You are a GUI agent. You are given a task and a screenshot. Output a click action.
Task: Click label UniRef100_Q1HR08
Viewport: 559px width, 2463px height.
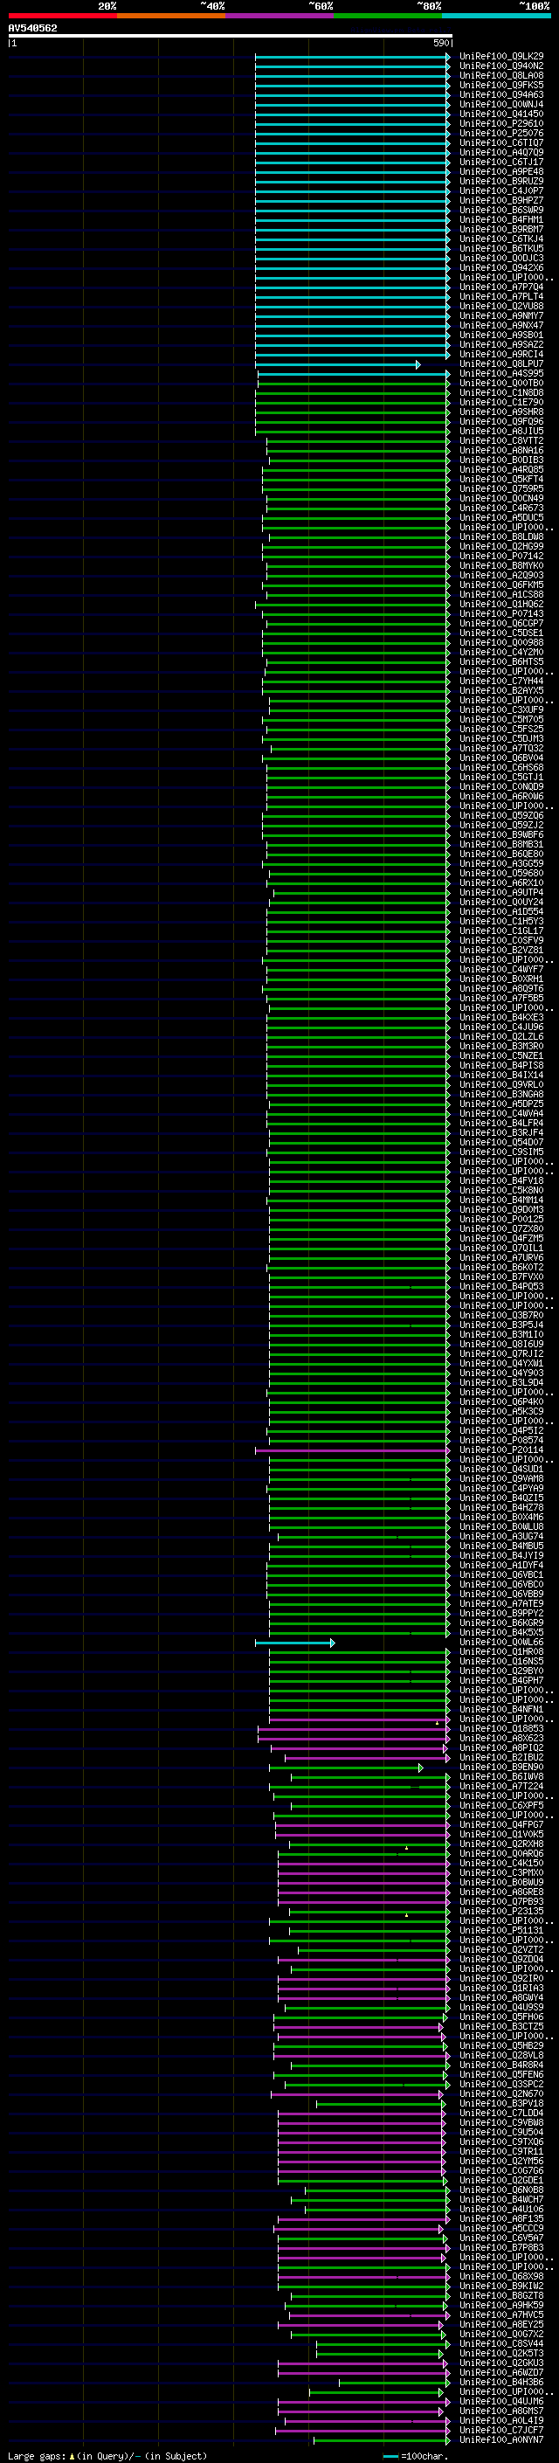(501, 1651)
